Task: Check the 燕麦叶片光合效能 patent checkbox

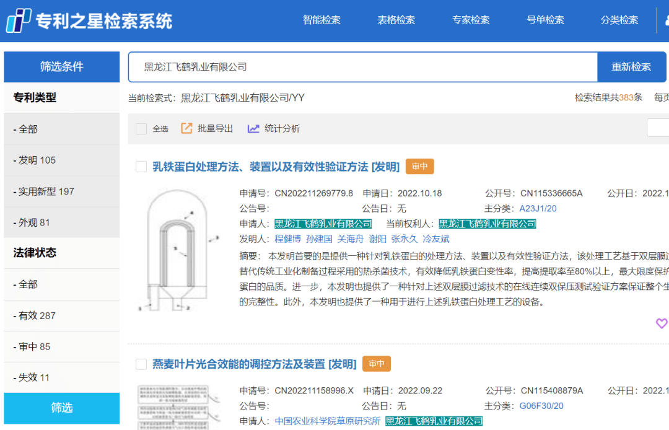Action: click(141, 364)
